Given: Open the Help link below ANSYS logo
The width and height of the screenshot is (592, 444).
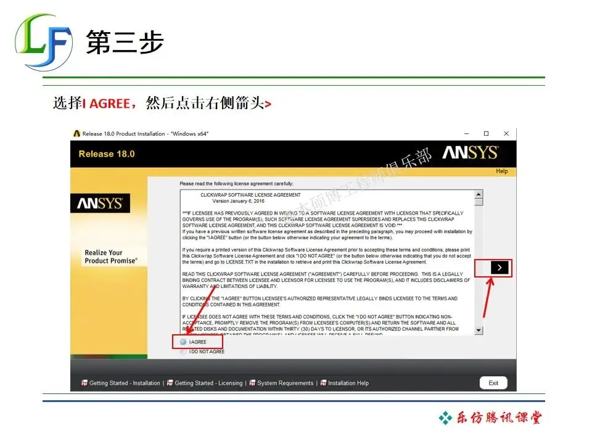Looking at the screenshot, I should (502, 171).
